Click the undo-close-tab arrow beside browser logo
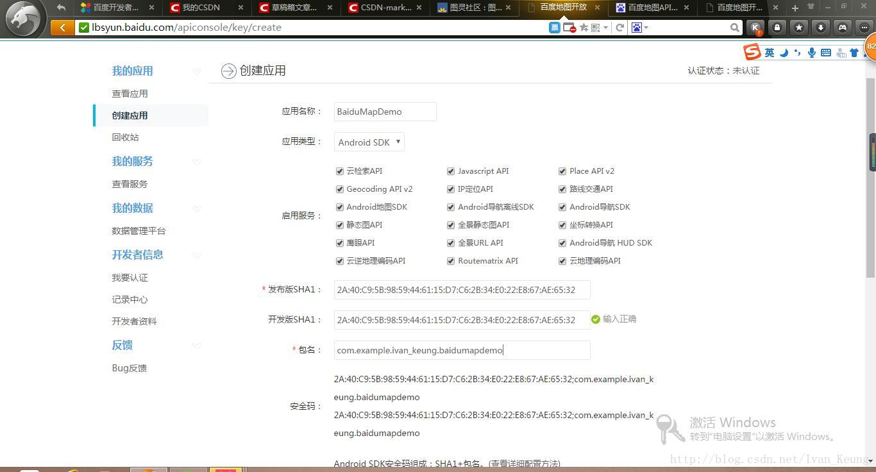The height and width of the screenshot is (472, 876). point(61,8)
